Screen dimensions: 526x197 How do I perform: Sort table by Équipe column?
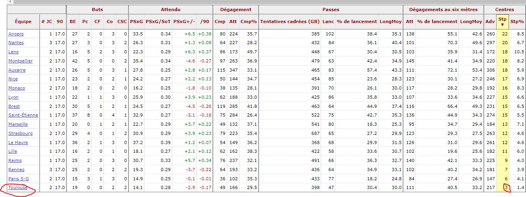coord(23,21)
